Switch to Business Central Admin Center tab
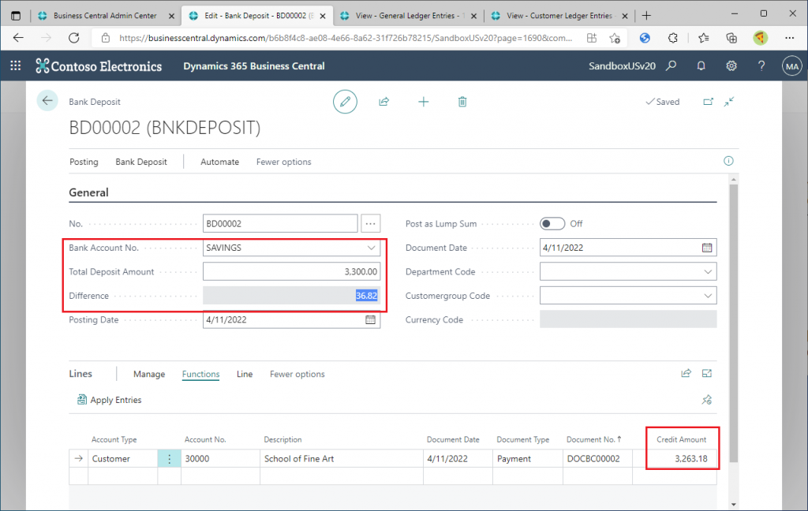The image size is (808, 511). 105,16
